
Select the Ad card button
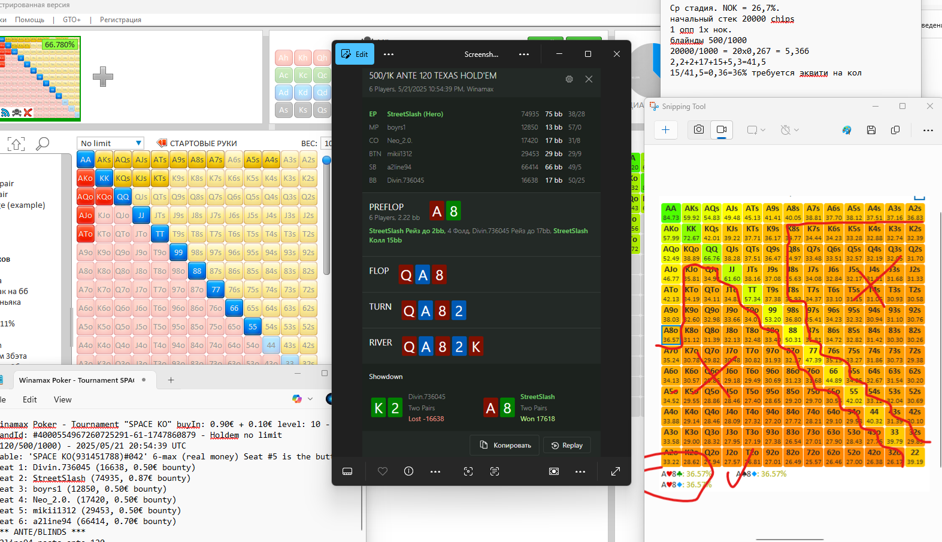point(284,92)
